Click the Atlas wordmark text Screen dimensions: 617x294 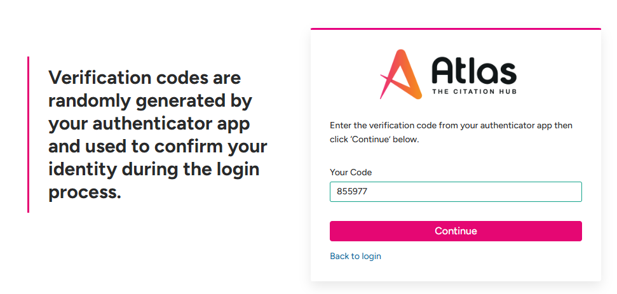474,70
